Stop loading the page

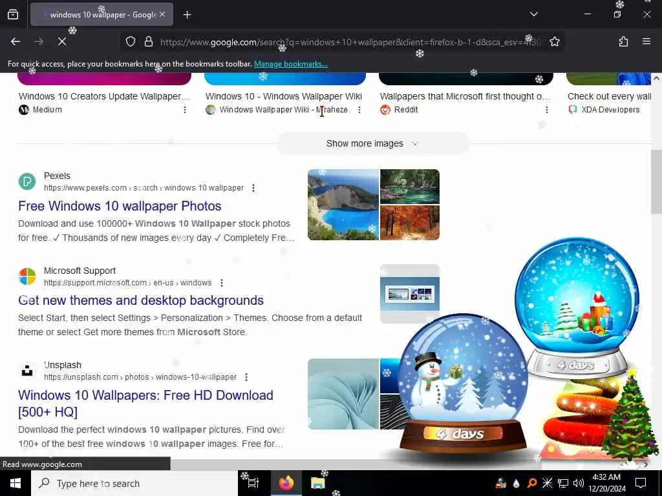point(62,41)
